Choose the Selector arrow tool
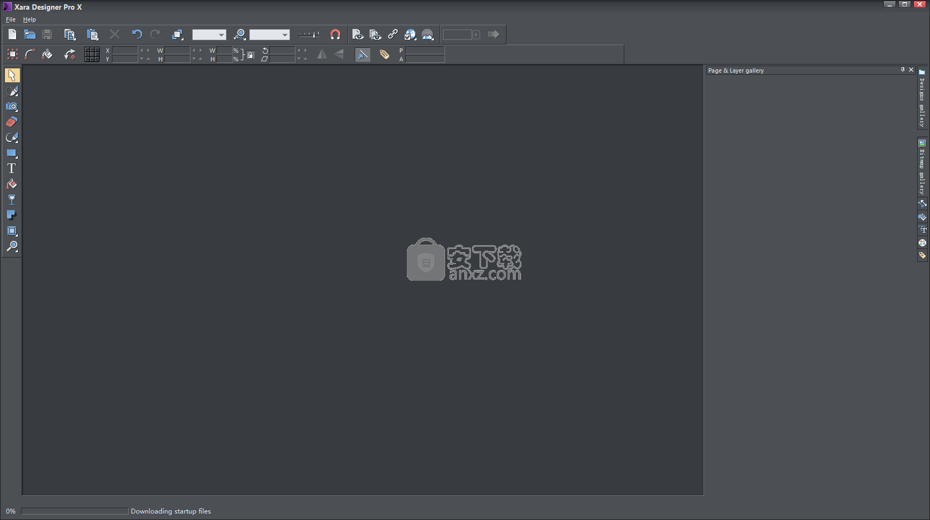Screen dimensions: 930x520 (12, 75)
